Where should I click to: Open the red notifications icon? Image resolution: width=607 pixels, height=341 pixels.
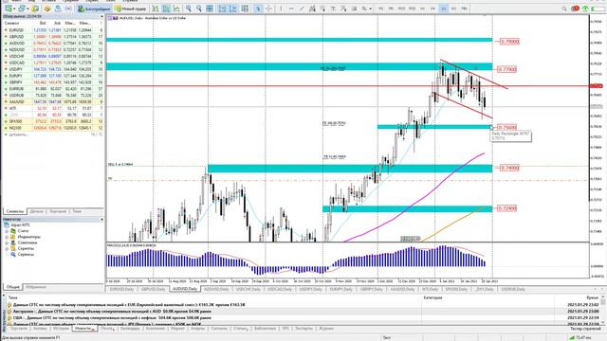pos(576,9)
